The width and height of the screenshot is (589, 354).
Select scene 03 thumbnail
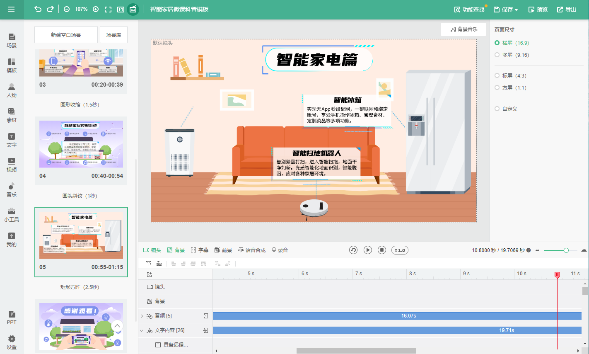click(81, 63)
